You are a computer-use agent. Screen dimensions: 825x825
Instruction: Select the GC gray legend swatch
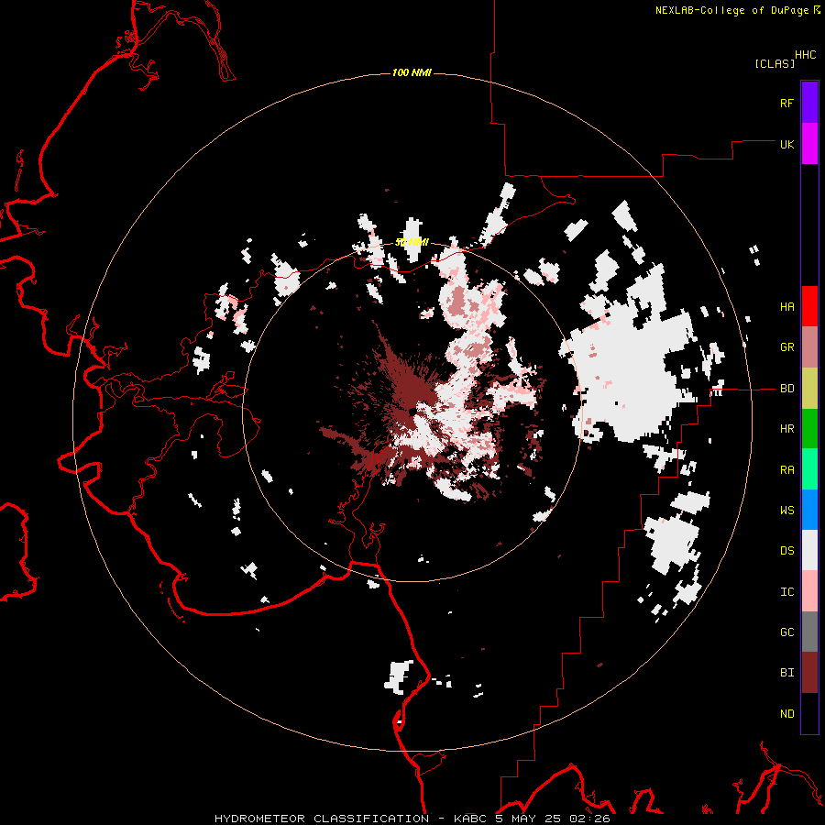click(x=809, y=632)
